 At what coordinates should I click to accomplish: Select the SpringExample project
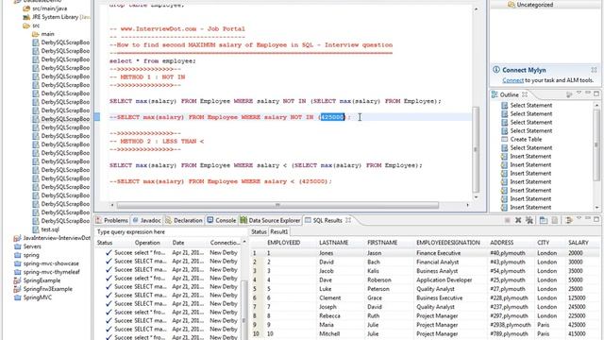point(42,280)
